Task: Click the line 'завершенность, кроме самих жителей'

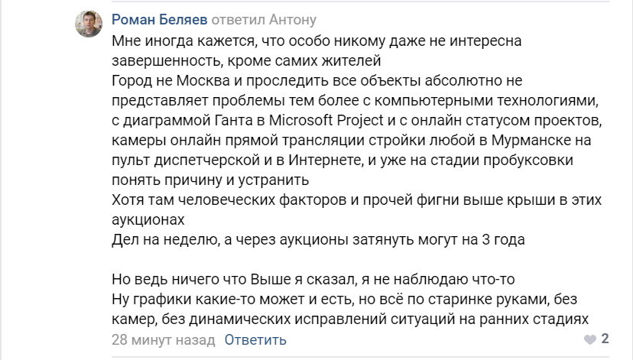Action: tap(246, 60)
